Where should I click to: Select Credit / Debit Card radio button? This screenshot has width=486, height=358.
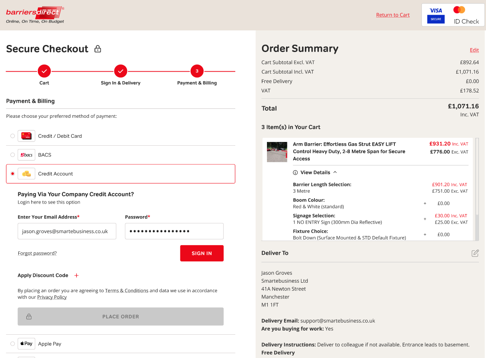pos(12,136)
